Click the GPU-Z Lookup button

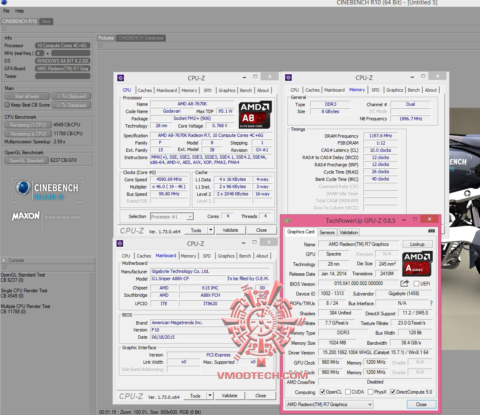[x=417, y=244]
